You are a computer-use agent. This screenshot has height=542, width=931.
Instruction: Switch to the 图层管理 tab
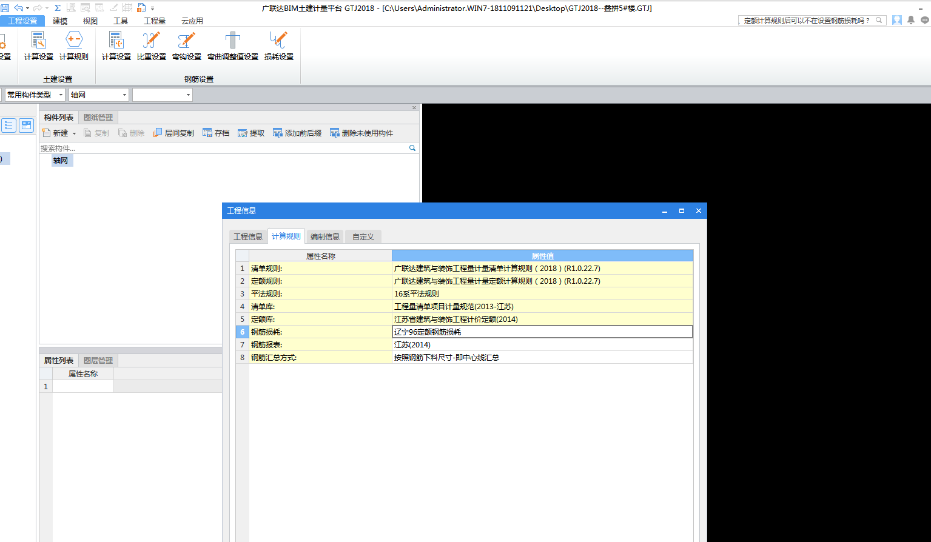[x=98, y=360]
